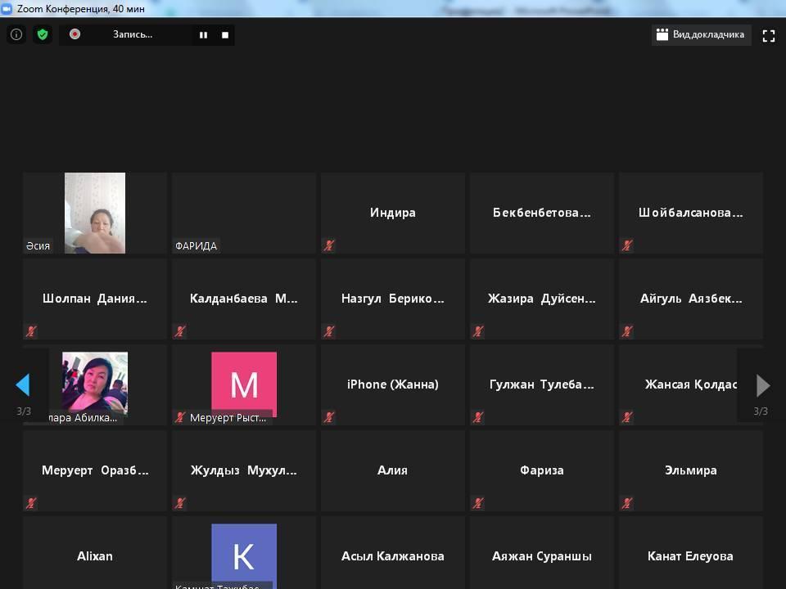The width and height of the screenshot is (786, 589).
Task: Select the letter K avatar tile
Action: coord(244,555)
